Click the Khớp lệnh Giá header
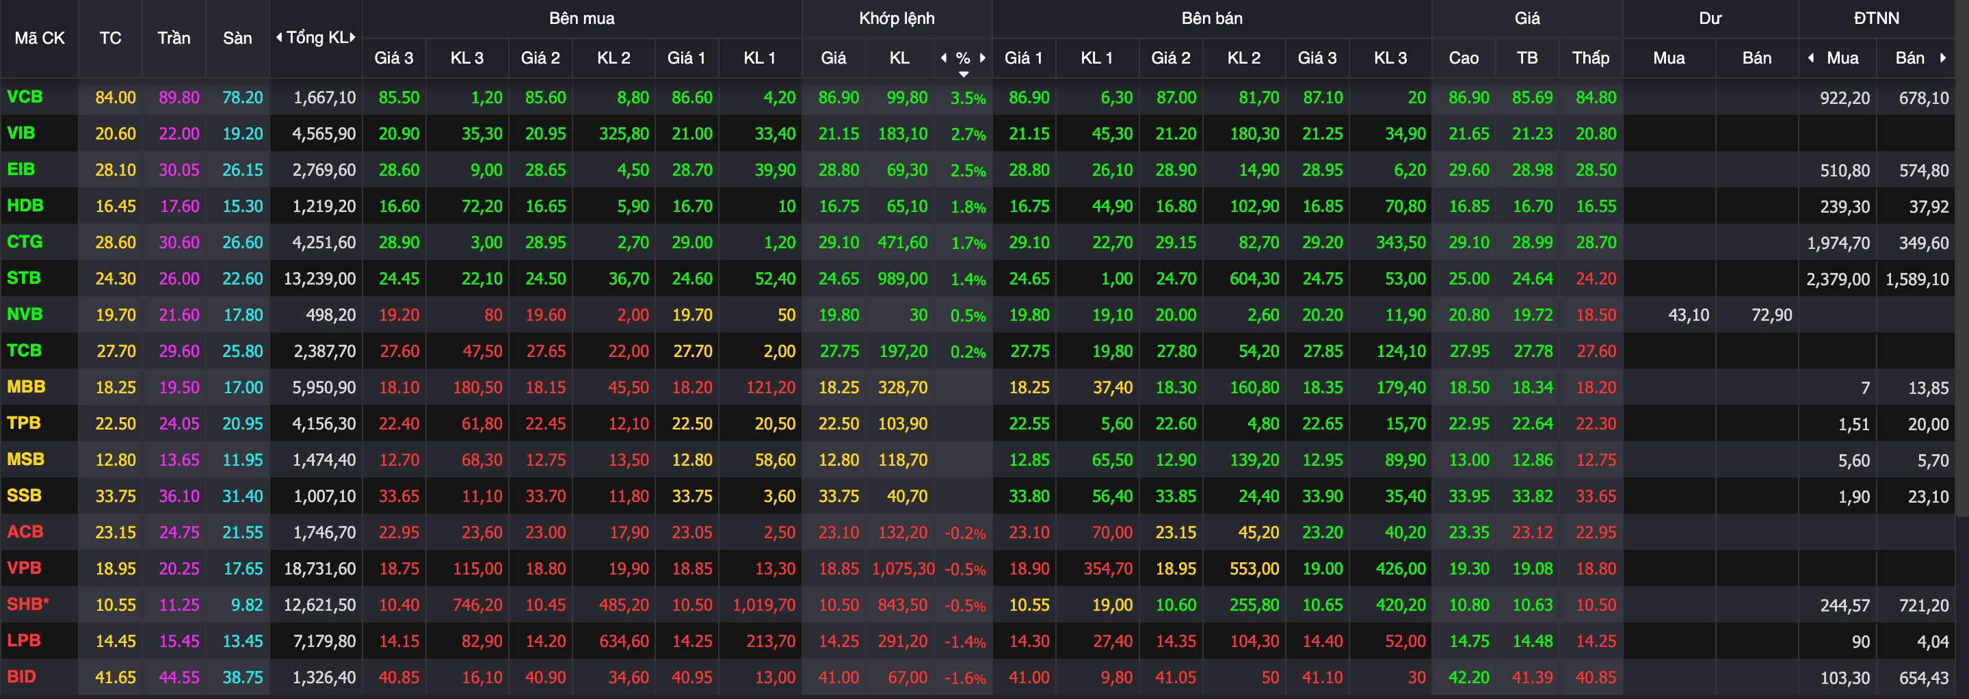 [x=833, y=58]
